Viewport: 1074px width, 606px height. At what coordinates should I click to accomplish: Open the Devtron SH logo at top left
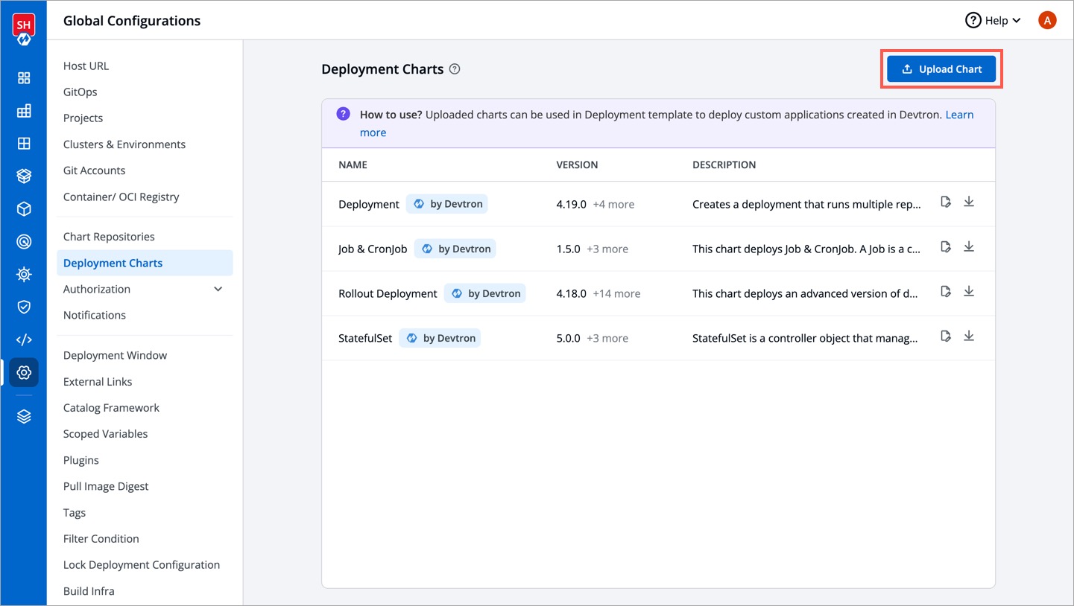(x=23, y=23)
